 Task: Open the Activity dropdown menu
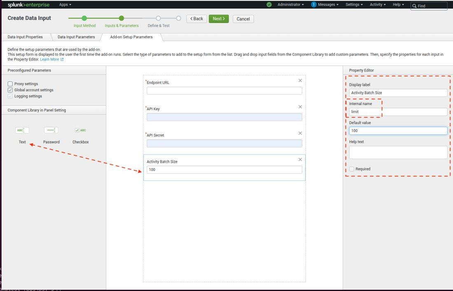click(x=378, y=5)
